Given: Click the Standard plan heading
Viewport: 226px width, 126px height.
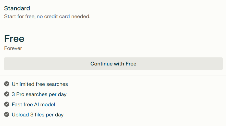Looking at the screenshot, I should pos(17,8).
